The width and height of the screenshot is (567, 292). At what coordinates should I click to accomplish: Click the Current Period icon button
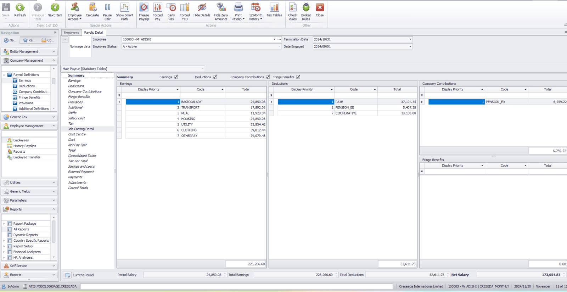click(67, 275)
